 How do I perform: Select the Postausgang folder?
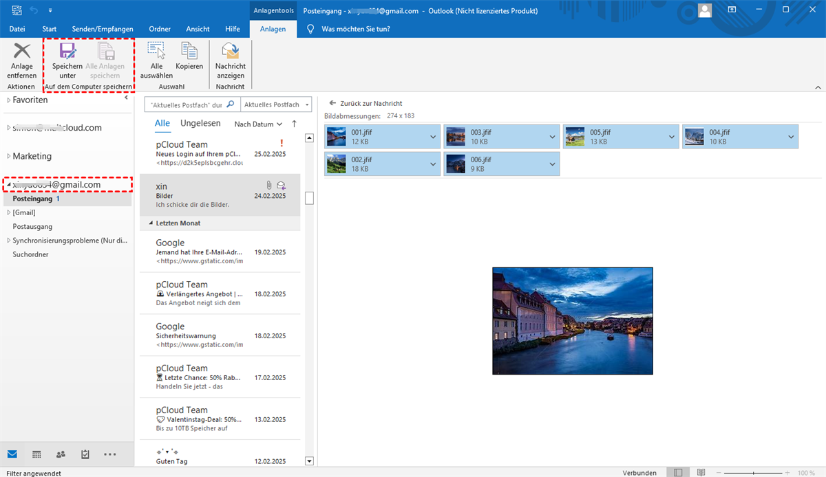(32, 226)
